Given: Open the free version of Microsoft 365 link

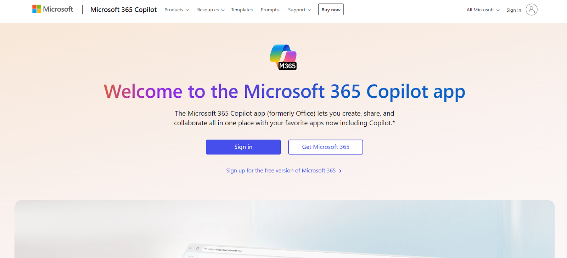Looking at the screenshot, I should tap(281, 170).
